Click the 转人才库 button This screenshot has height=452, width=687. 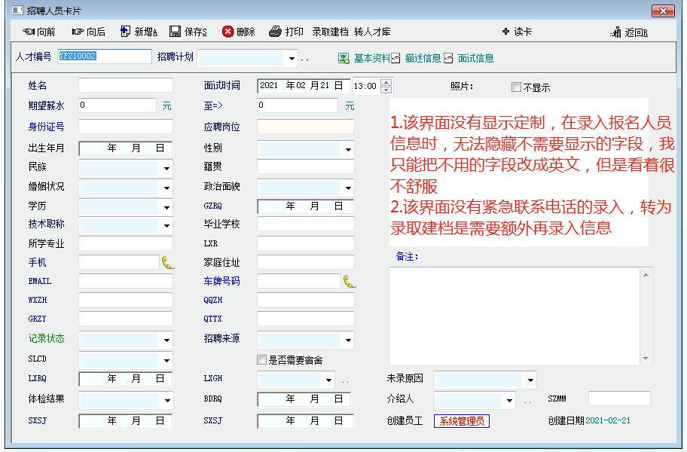[372, 32]
